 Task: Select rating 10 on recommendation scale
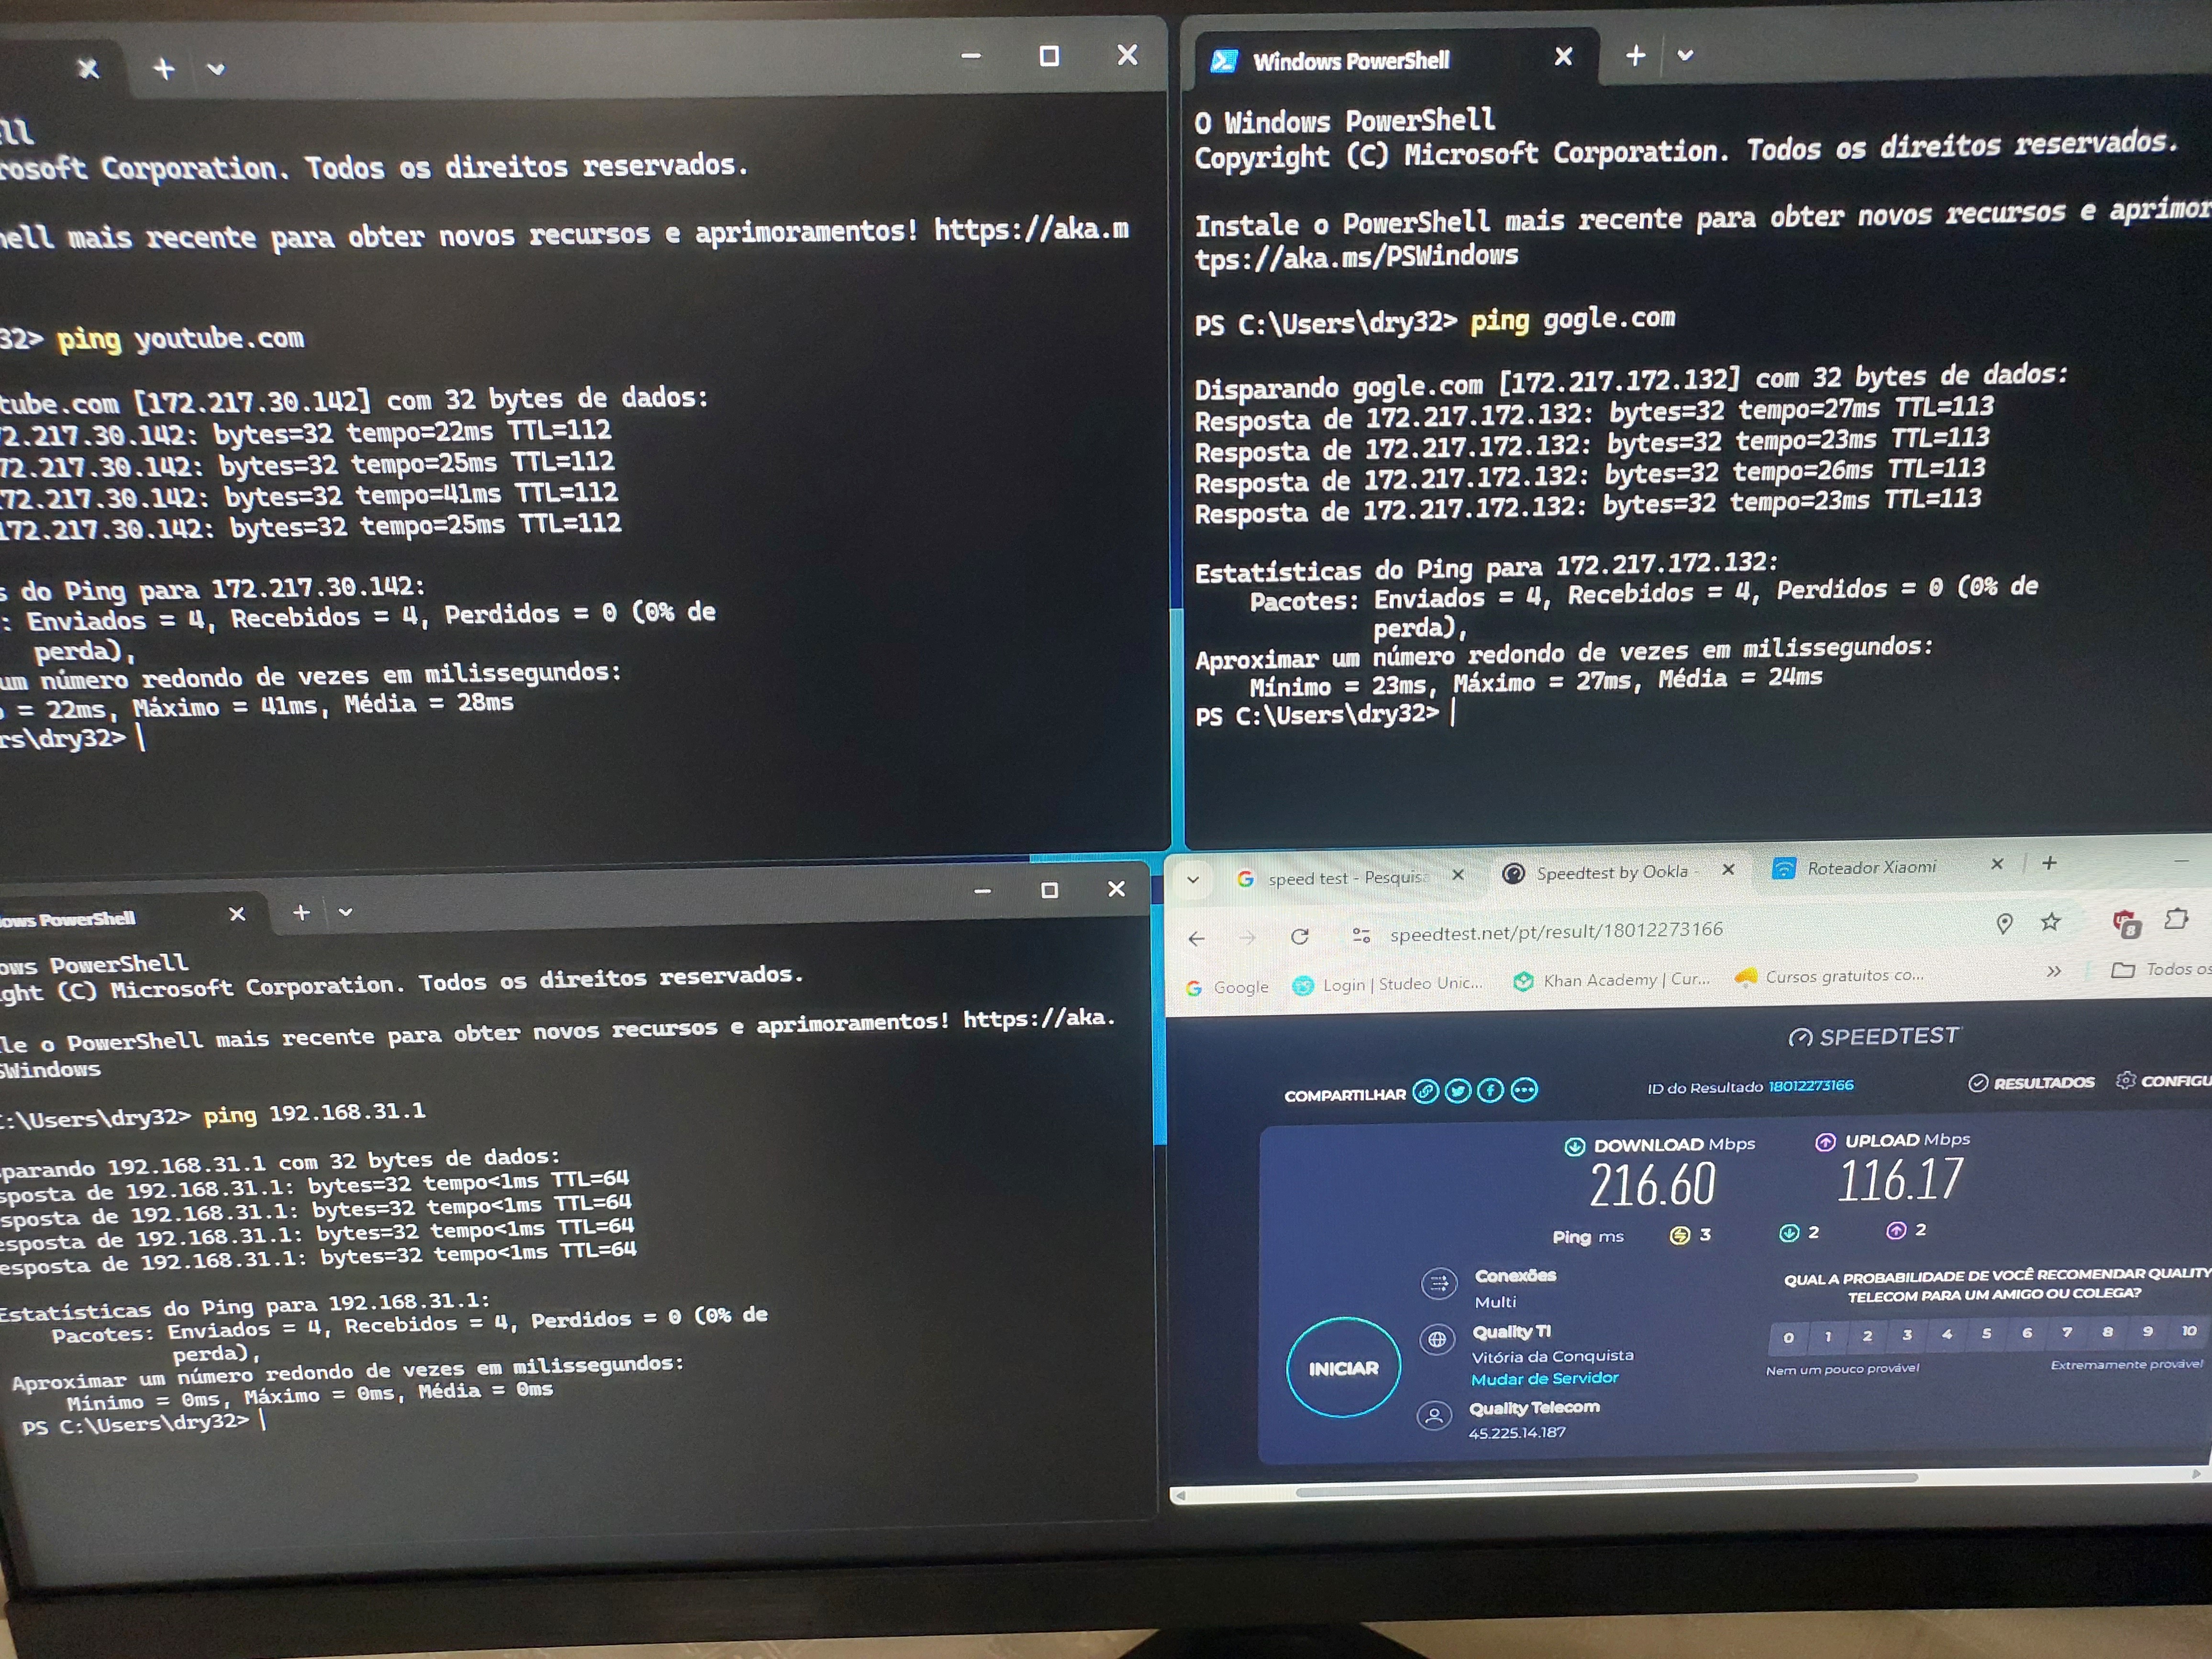pos(2188,1331)
